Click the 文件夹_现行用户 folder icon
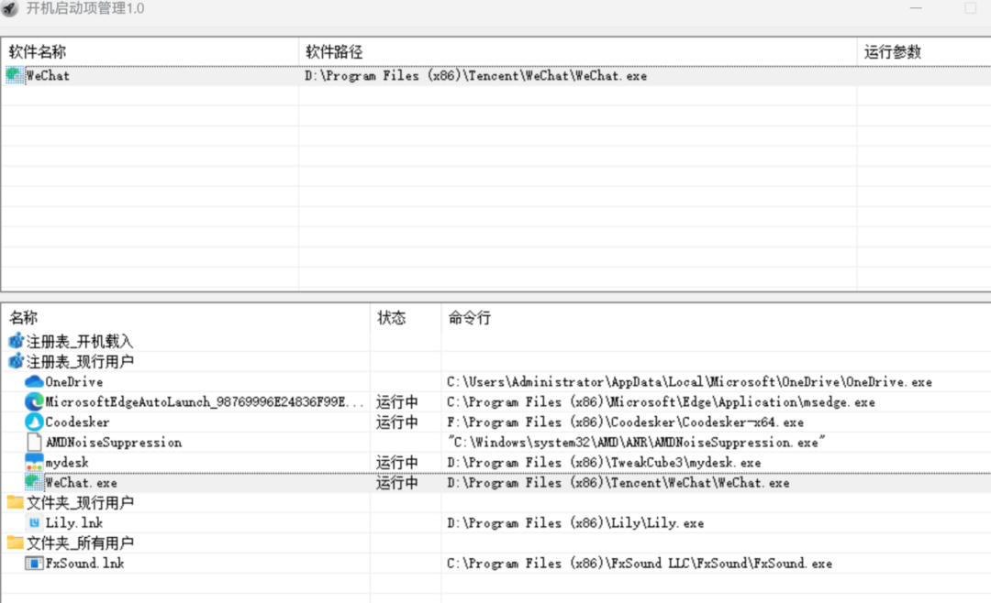The width and height of the screenshot is (991, 603). click(16, 502)
